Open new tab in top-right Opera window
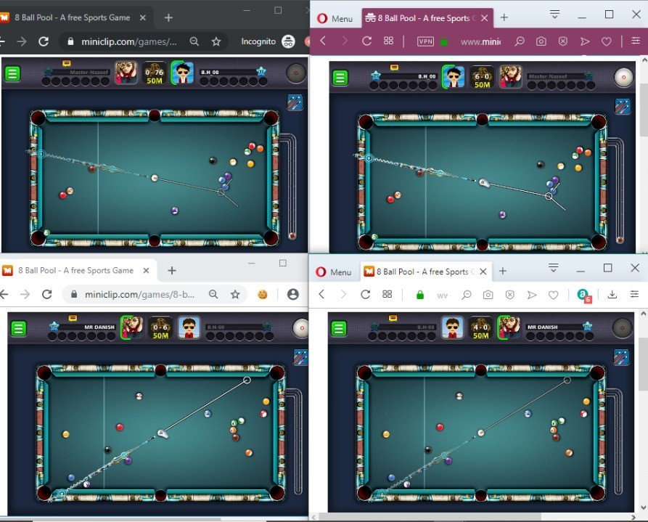 pos(504,17)
